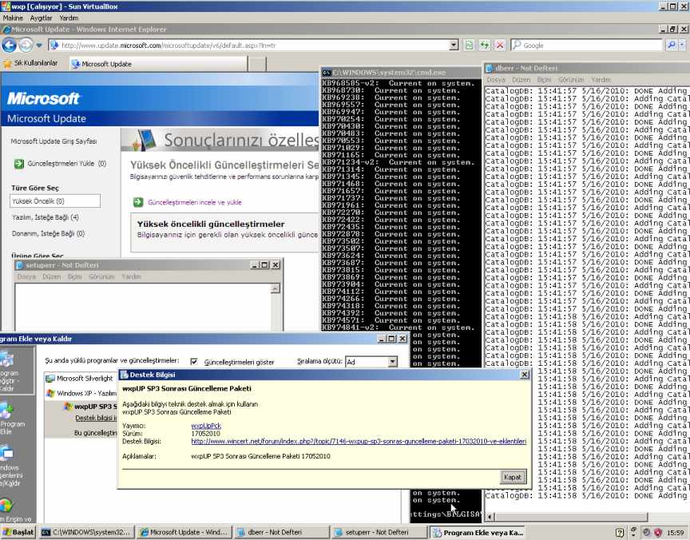
Task: Select Windows XP - Yazılım entry in list
Action: coord(81,393)
